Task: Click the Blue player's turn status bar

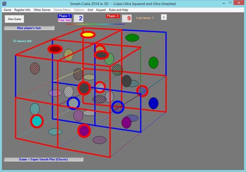Action: click(x=29, y=28)
